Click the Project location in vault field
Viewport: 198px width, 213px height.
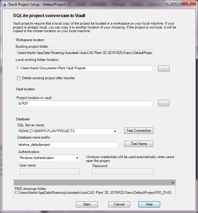coord(84,103)
